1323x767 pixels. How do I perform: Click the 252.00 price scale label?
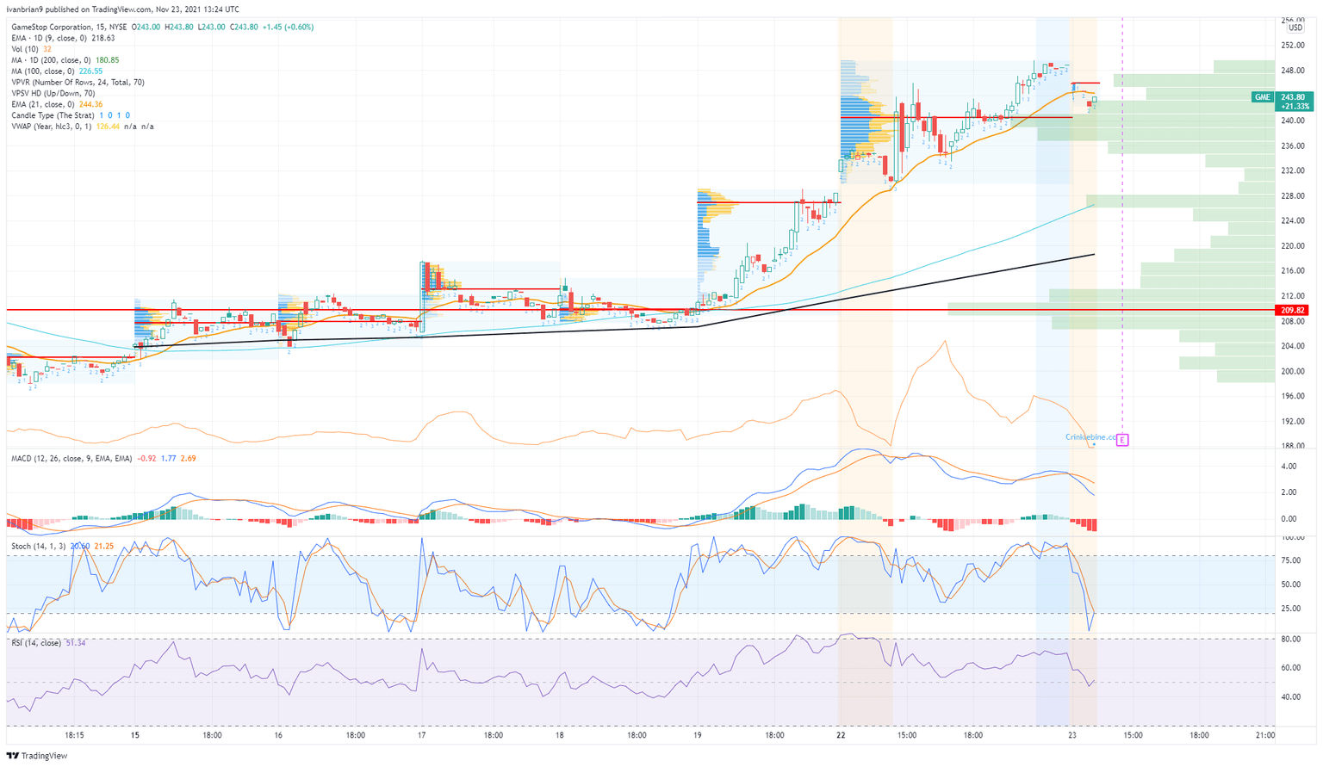point(1293,46)
